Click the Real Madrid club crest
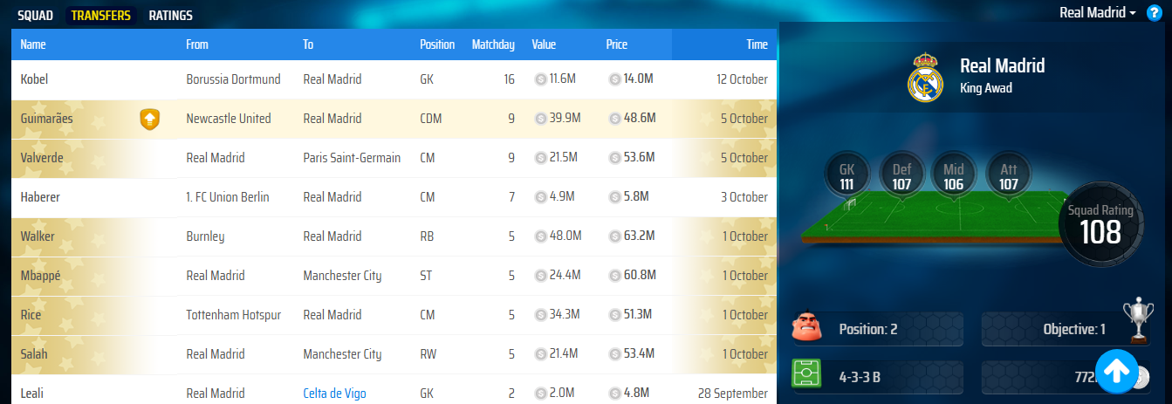Screen dimensions: 1172x404 [926, 77]
